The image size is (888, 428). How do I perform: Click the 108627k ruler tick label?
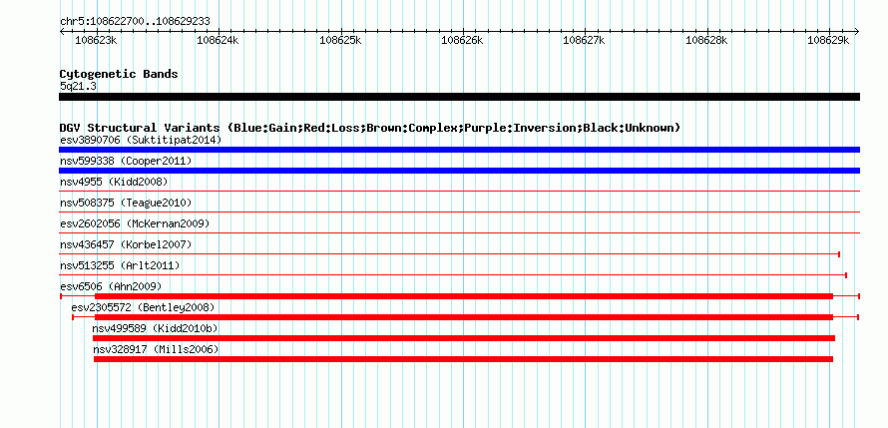pos(585,40)
